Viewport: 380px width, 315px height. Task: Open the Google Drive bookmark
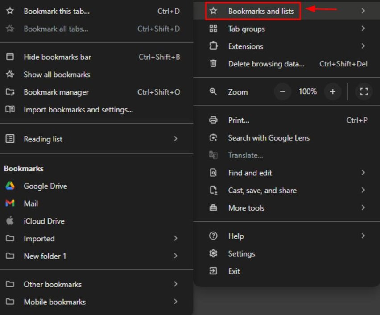[96, 186]
